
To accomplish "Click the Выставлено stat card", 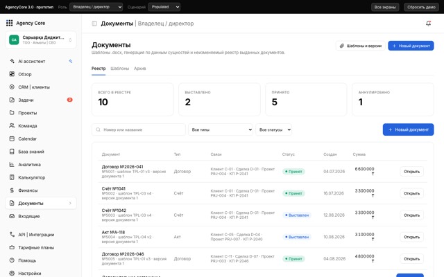I will 219,99.
